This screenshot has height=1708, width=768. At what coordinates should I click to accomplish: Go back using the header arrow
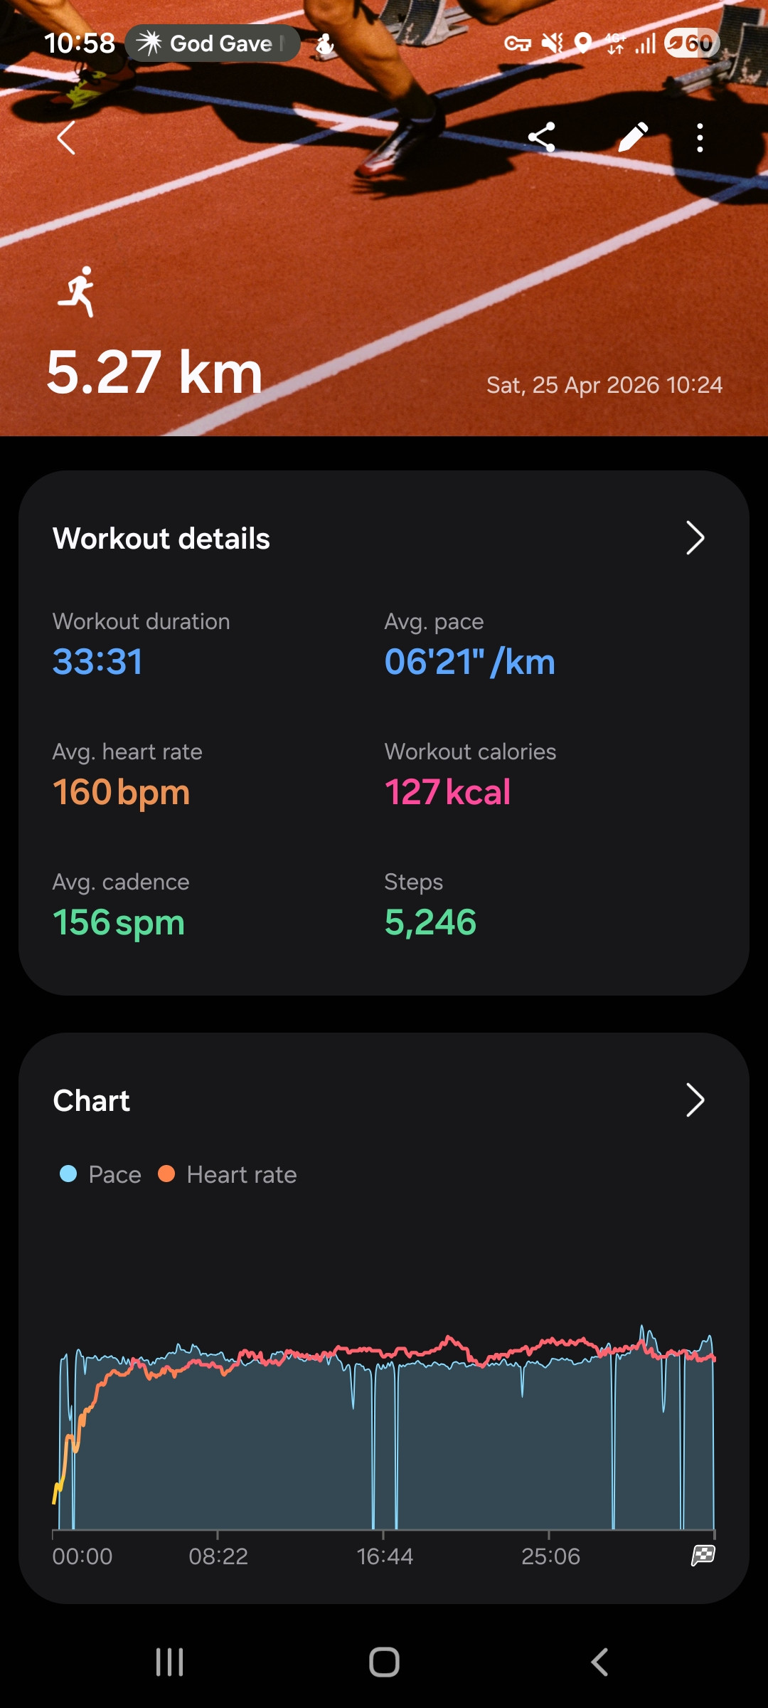[66, 137]
